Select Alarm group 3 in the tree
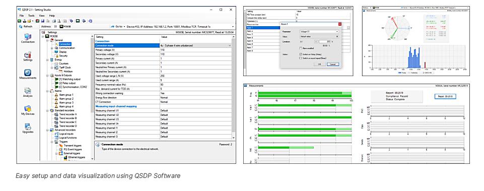This screenshot has height=191, width=484. (64, 103)
